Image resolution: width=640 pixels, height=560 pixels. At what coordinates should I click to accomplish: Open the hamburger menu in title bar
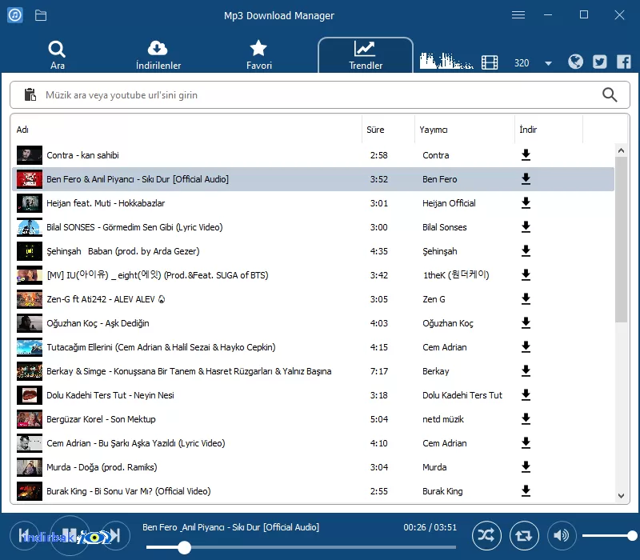tap(518, 15)
